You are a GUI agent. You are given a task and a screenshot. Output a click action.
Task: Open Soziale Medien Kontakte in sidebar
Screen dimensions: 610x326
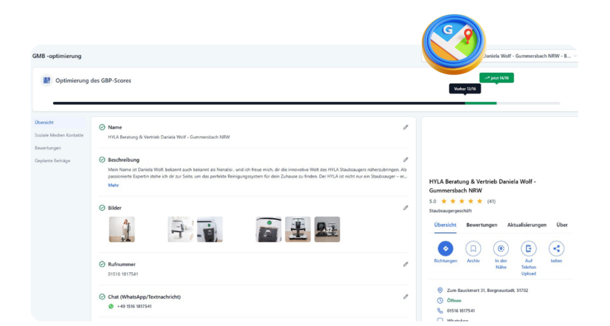tap(59, 135)
